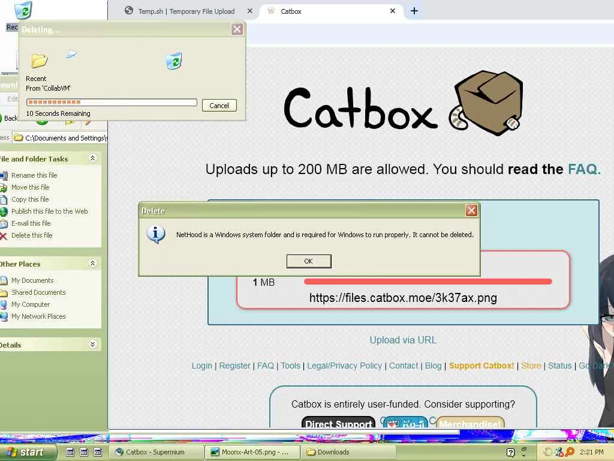Click the red X Delete this file icon
This screenshot has width=614, height=461.
point(4,235)
